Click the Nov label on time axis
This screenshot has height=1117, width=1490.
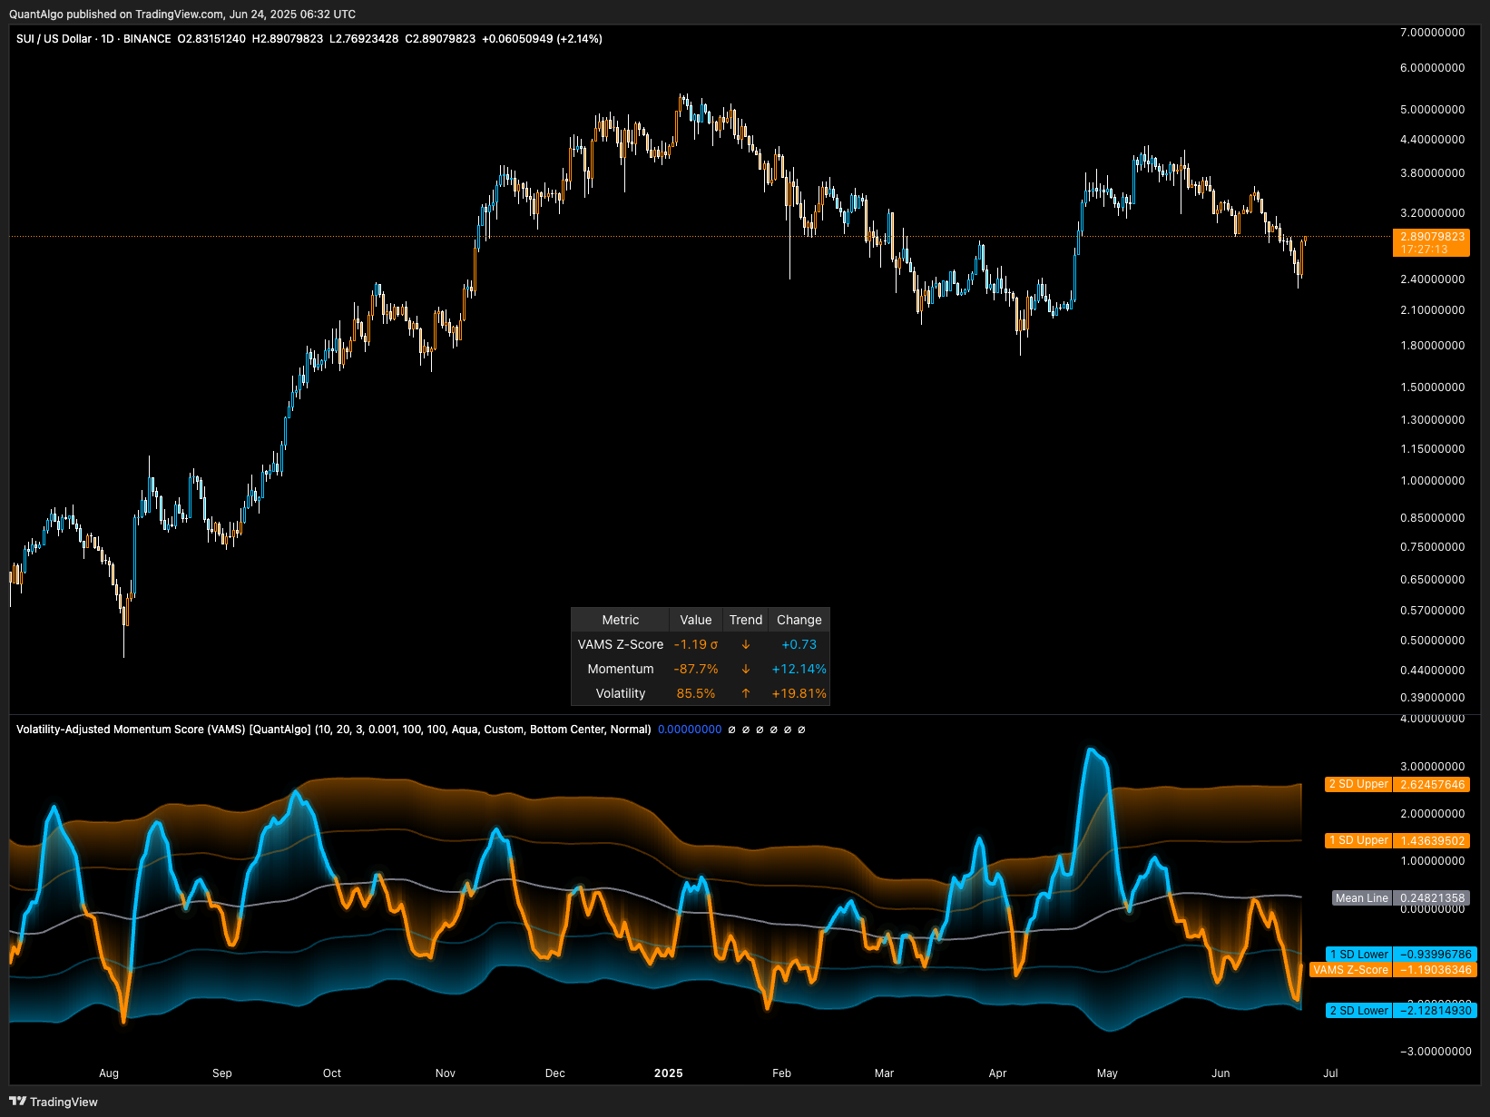(x=446, y=1073)
